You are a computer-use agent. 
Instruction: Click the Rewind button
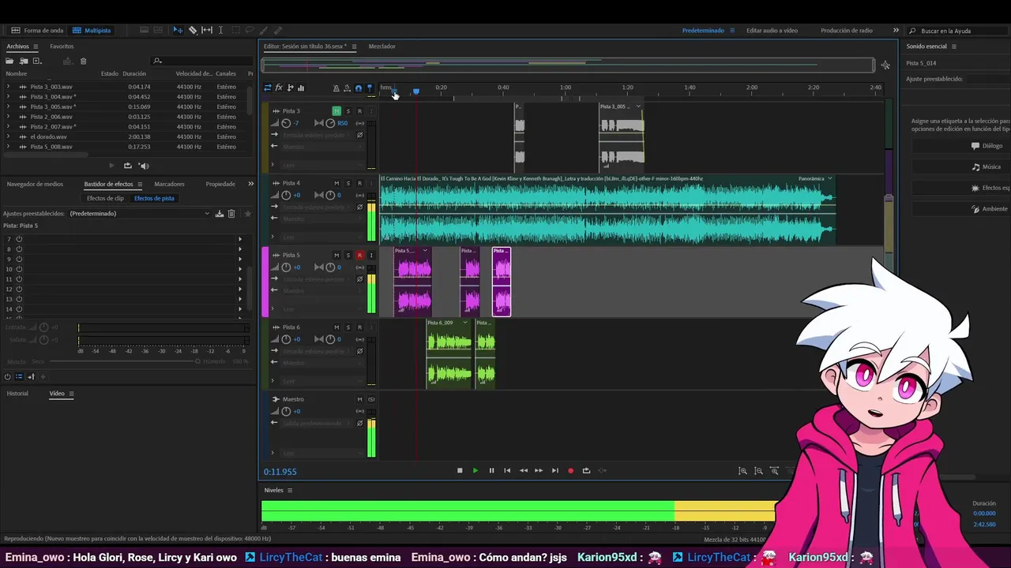pyautogui.click(x=523, y=470)
